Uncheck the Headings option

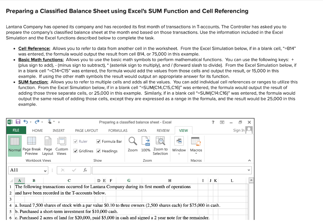(98, 151)
